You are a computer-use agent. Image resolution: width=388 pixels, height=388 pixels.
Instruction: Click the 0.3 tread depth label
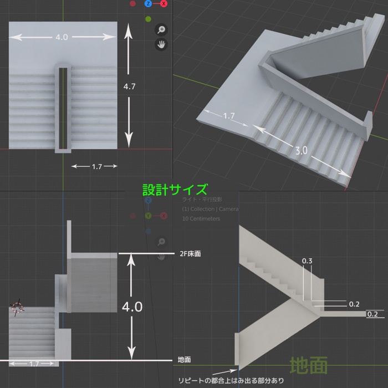307,261
